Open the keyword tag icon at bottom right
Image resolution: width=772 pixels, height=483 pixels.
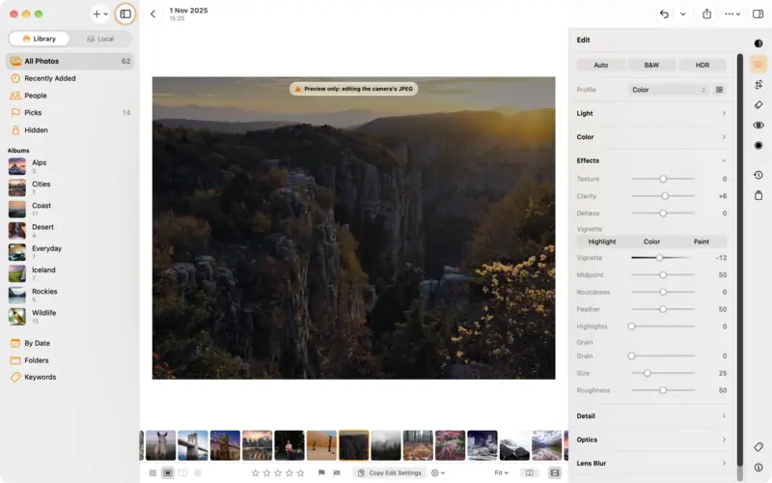coord(758,447)
